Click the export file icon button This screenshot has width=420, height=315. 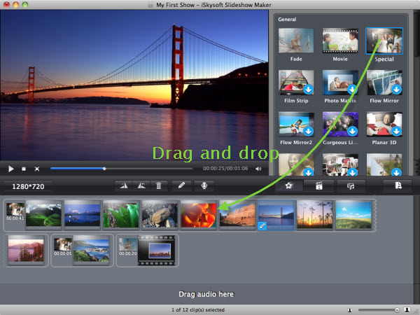tap(398, 186)
